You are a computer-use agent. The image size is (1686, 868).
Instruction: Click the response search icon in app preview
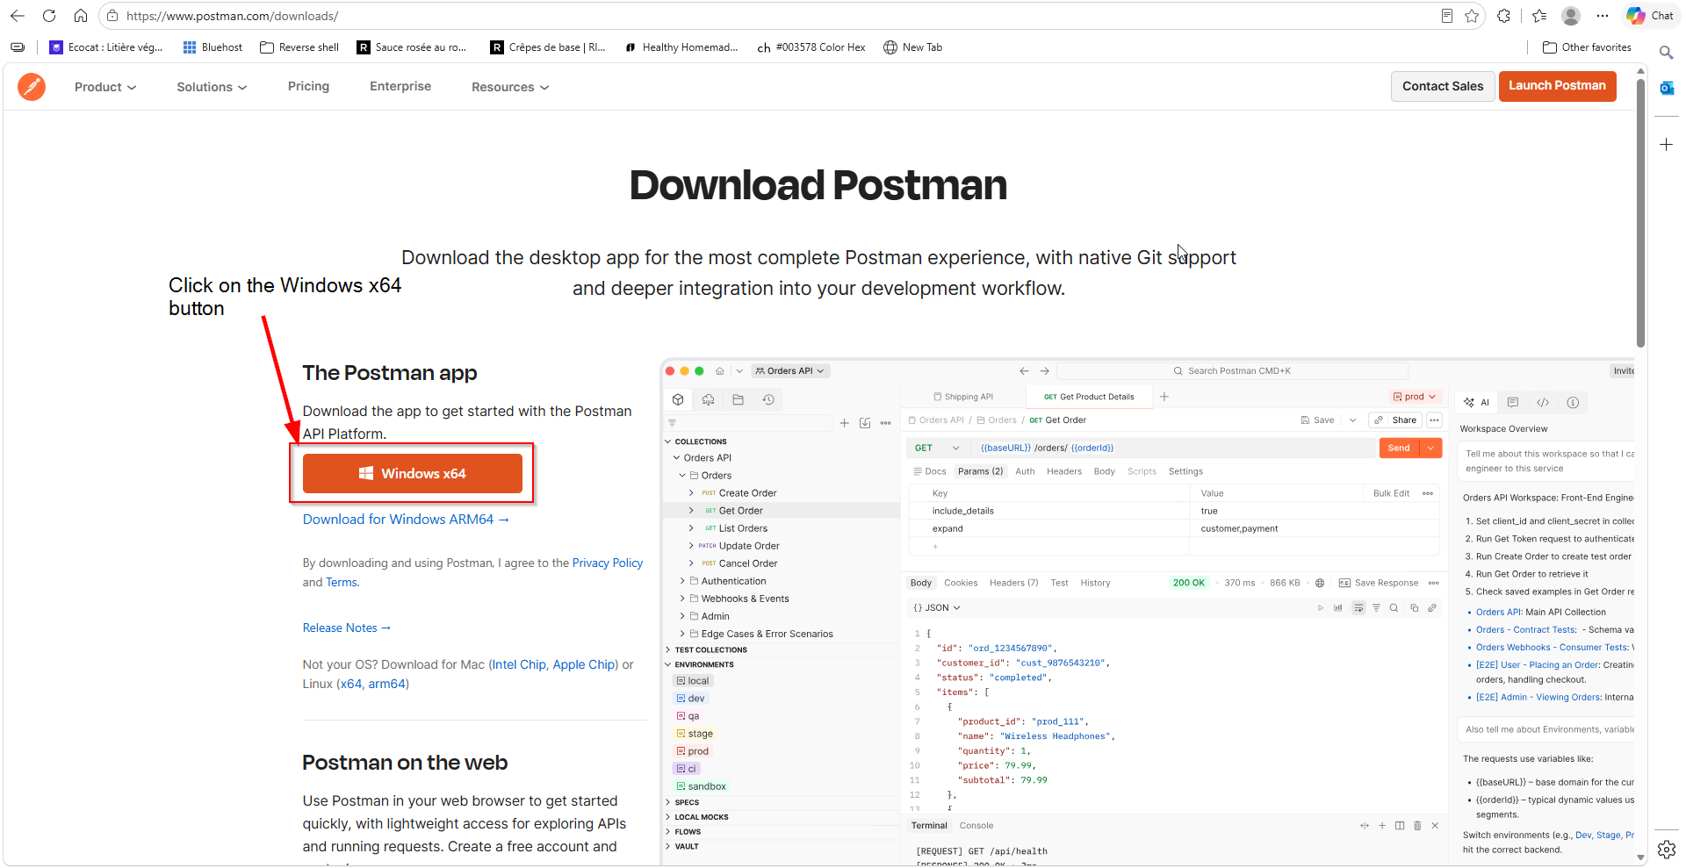1394,607
